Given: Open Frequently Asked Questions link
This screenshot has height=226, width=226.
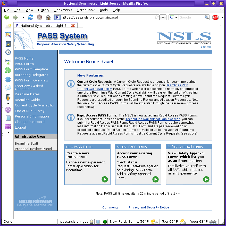Looking at the screenshot, I should tap(29, 87).
